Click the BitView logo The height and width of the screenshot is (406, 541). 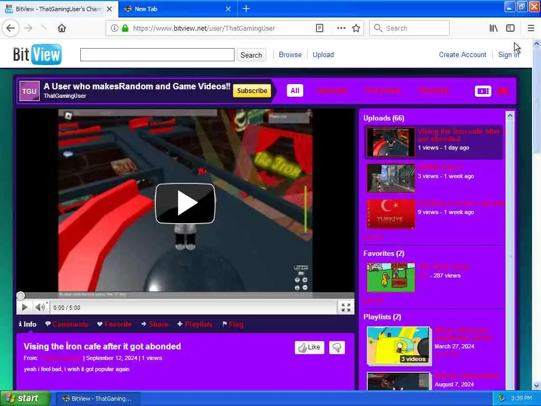click(x=38, y=54)
